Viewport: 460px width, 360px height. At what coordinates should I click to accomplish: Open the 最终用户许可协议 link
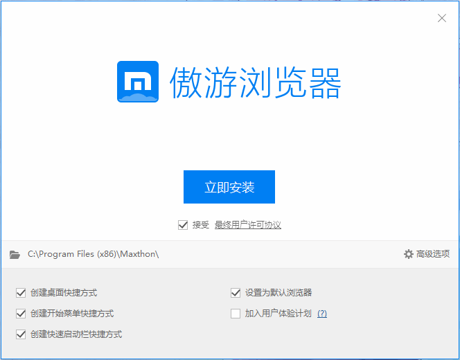click(x=248, y=225)
